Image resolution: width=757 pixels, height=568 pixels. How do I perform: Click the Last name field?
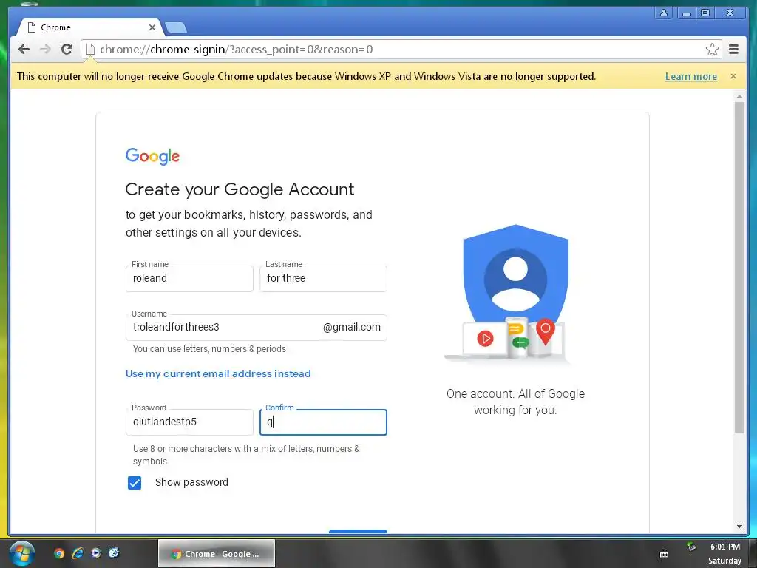pos(323,279)
